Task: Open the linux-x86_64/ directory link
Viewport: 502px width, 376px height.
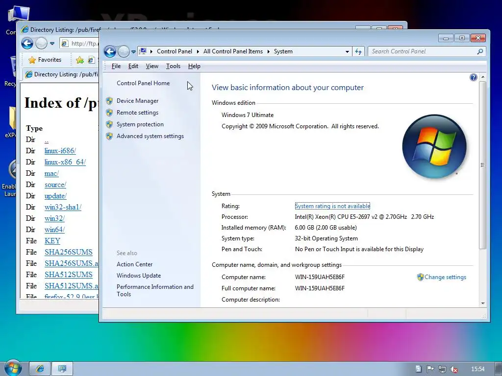Action: pyautogui.click(x=65, y=162)
